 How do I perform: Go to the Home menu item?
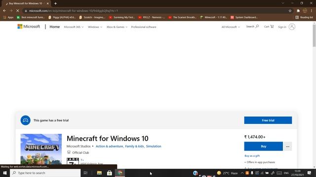[x=55, y=27]
